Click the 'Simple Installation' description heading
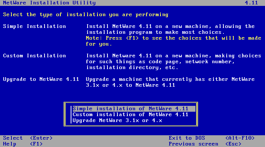Screen dimensions: 265x147 35,26
